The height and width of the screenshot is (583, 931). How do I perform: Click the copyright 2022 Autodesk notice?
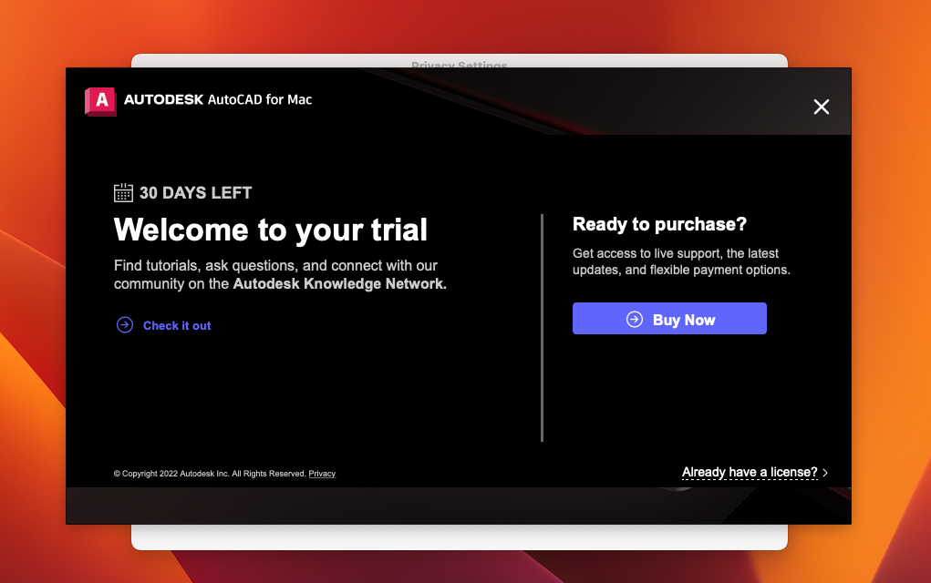[209, 474]
